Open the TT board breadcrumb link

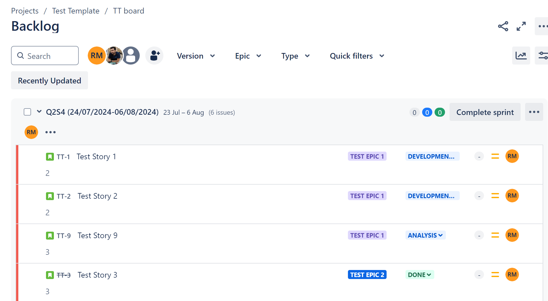coord(128,11)
